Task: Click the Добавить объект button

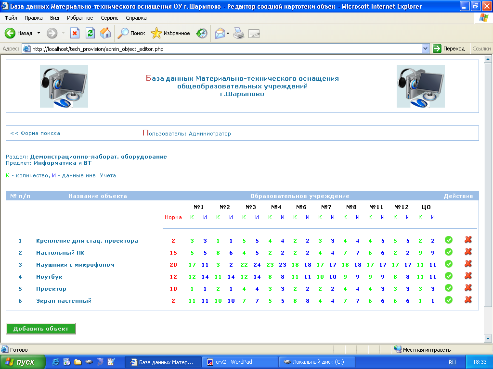Action: pyautogui.click(x=41, y=329)
